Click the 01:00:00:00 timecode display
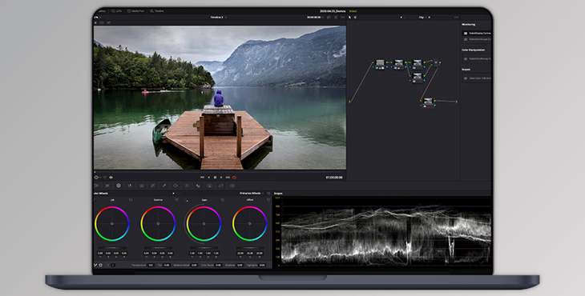585x296 pixels. click(x=334, y=178)
